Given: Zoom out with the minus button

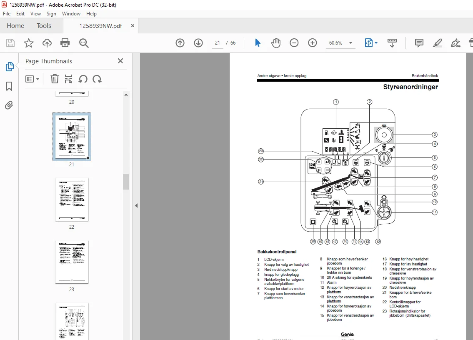Looking at the screenshot, I should [294, 43].
